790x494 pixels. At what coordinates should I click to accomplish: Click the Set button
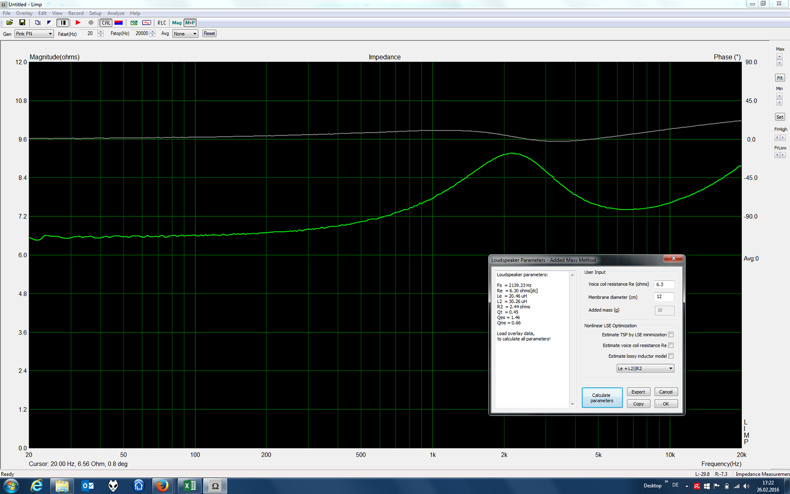click(780, 117)
